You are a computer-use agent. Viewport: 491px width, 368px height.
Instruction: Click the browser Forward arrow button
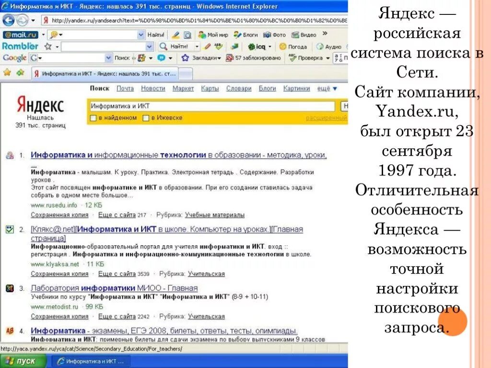coord(22,21)
